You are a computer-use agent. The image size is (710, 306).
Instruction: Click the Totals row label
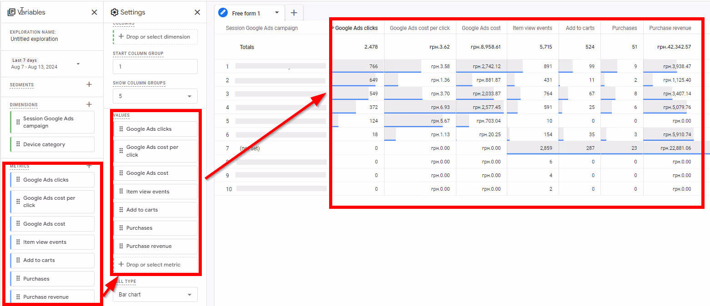pyautogui.click(x=247, y=47)
